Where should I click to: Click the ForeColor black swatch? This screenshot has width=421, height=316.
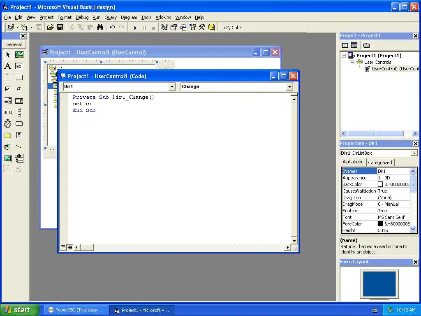380,224
